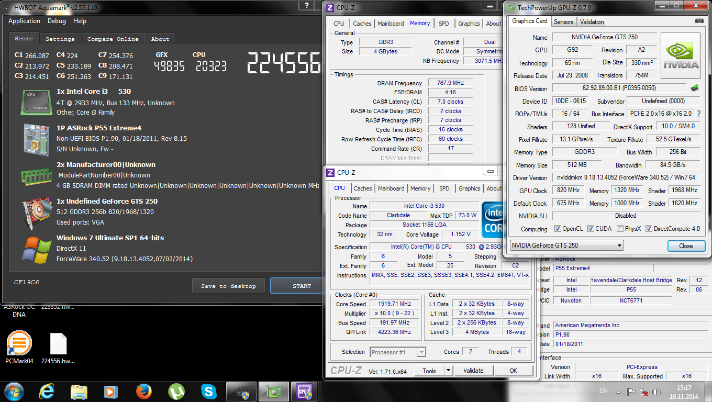Click the Windows logo icon beside Windows 7 Ultimate
The image size is (712, 402).
pyautogui.click(x=36, y=249)
